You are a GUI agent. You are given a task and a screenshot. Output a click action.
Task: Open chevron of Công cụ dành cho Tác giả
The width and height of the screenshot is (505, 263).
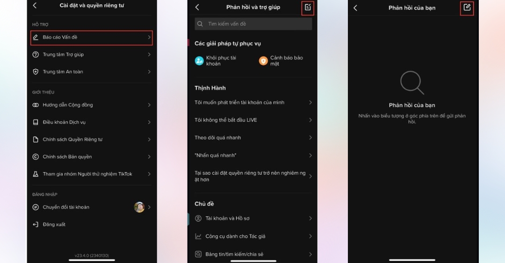click(x=310, y=236)
